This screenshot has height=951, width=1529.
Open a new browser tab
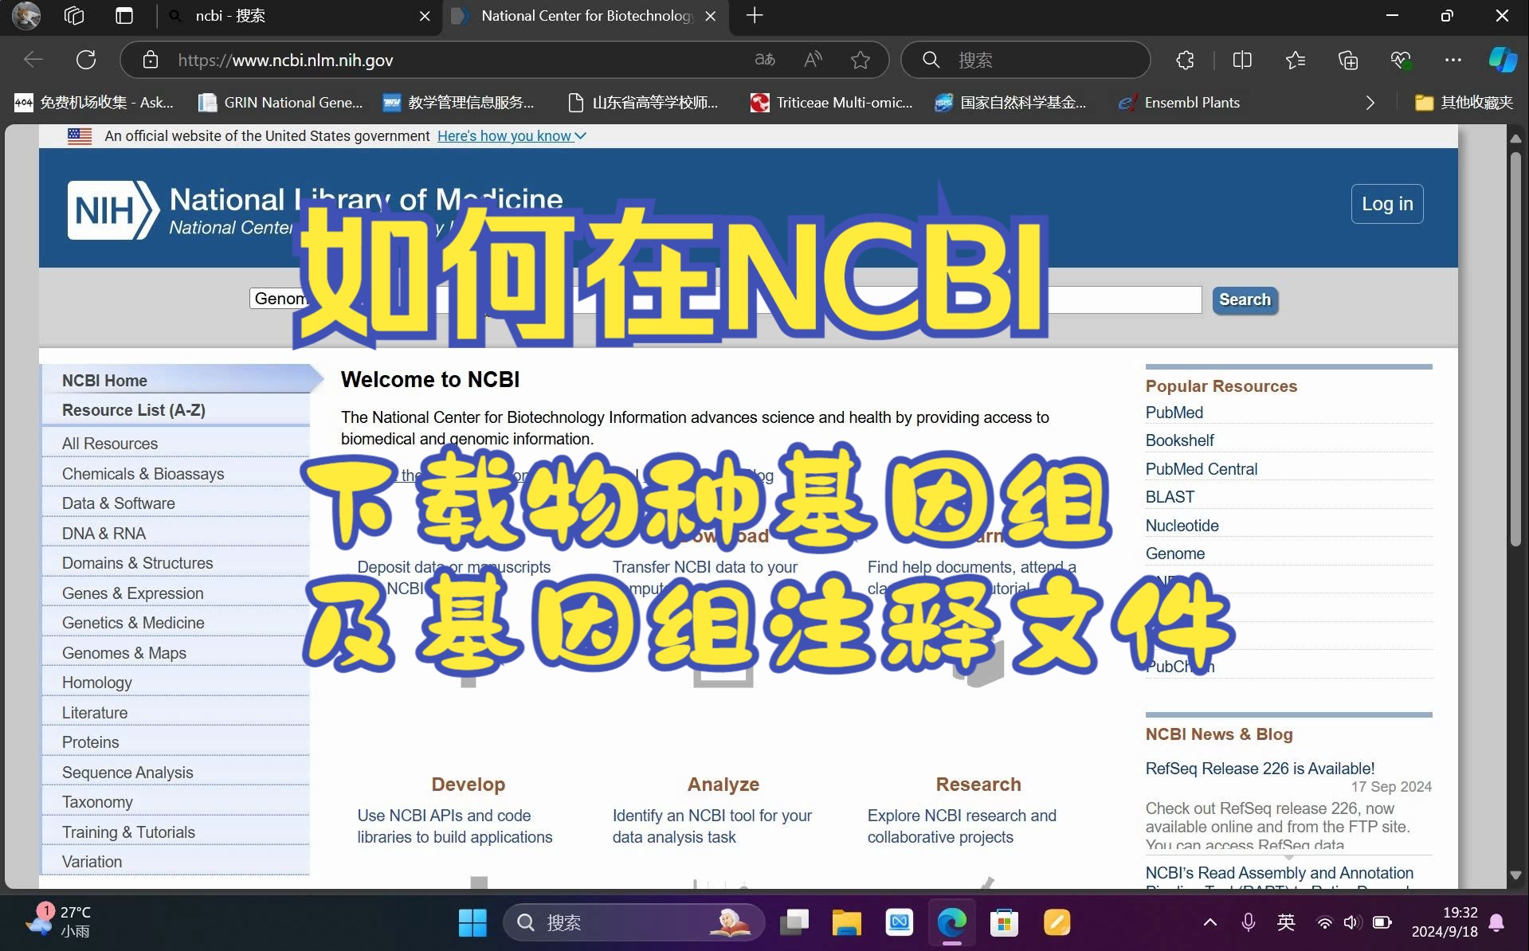753,16
